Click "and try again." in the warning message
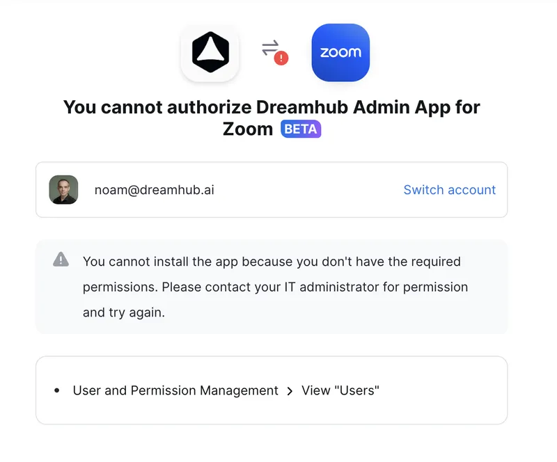 pyautogui.click(x=124, y=312)
